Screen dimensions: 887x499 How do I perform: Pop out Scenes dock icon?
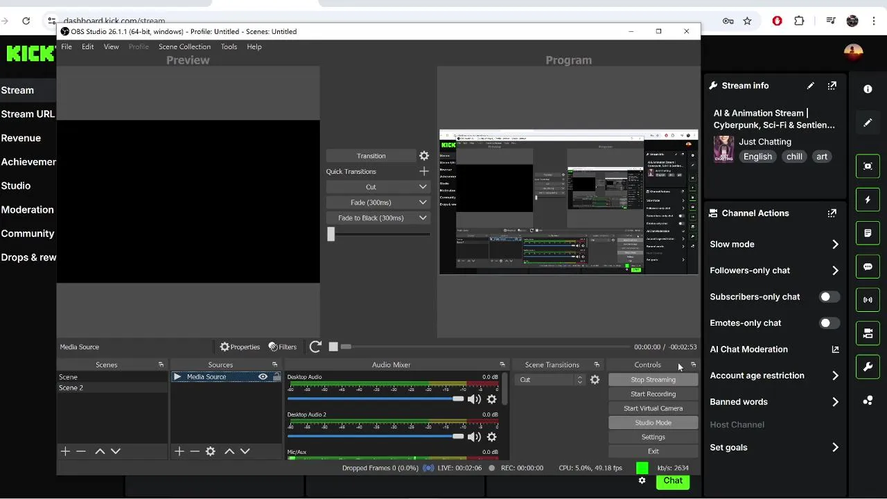[x=161, y=365]
